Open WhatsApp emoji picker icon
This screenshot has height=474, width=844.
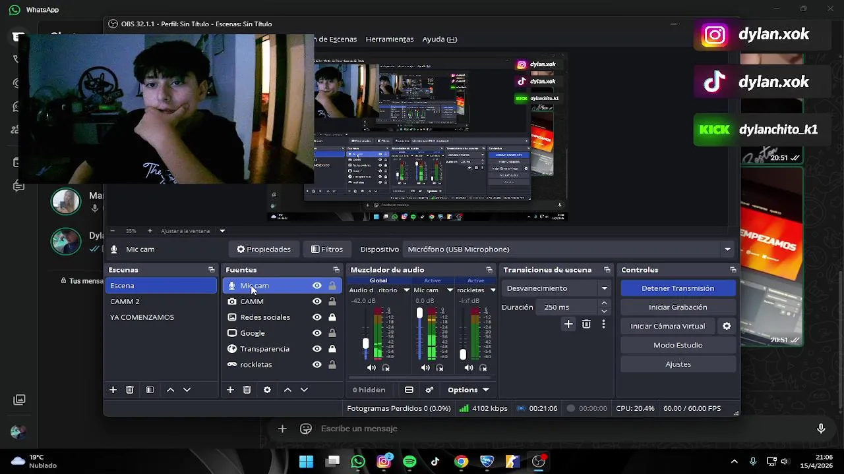pos(306,429)
